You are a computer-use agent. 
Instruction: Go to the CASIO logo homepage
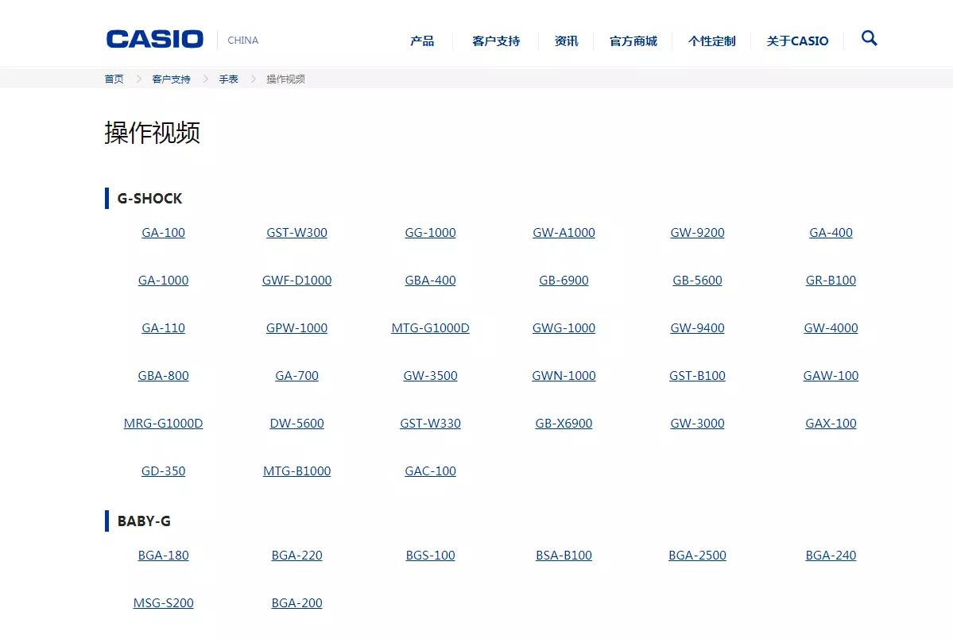tap(155, 40)
